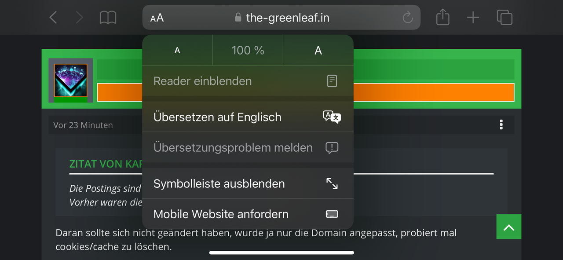
Task: Reload the page in address bar
Action: tap(408, 18)
